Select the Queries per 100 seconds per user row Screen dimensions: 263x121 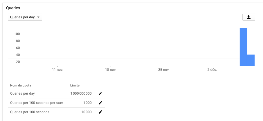coord(37,103)
